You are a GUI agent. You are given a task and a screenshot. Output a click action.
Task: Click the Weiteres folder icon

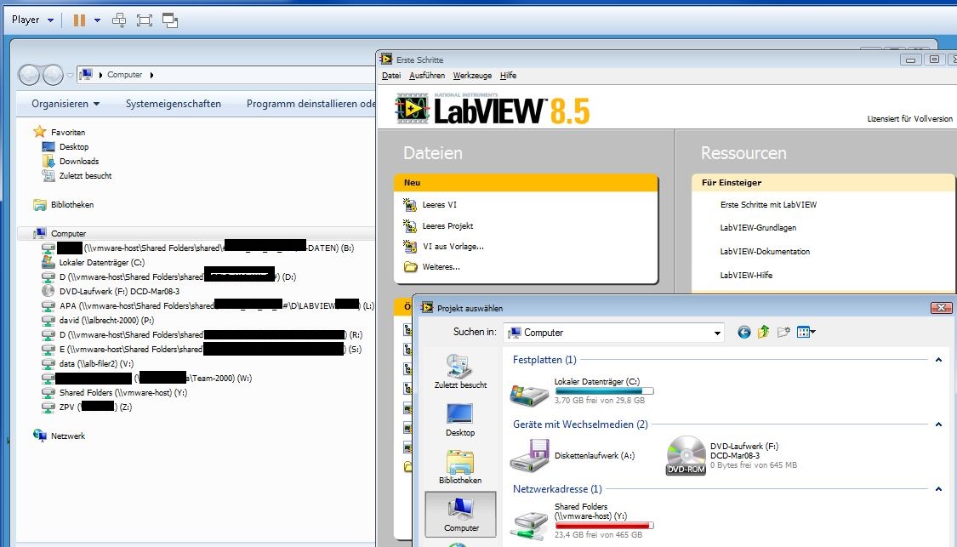point(410,267)
